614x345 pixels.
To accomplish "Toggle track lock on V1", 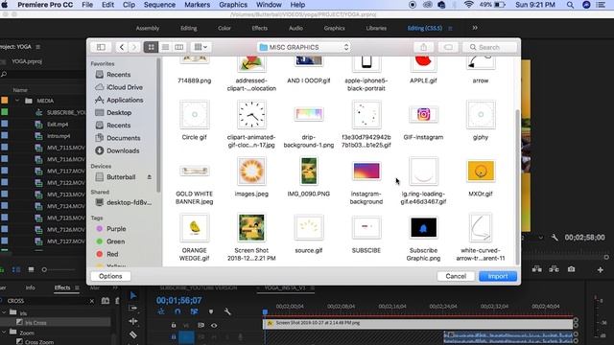I will click(x=174, y=325).
